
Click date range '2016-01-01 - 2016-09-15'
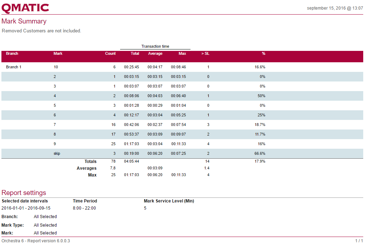click(26, 208)
